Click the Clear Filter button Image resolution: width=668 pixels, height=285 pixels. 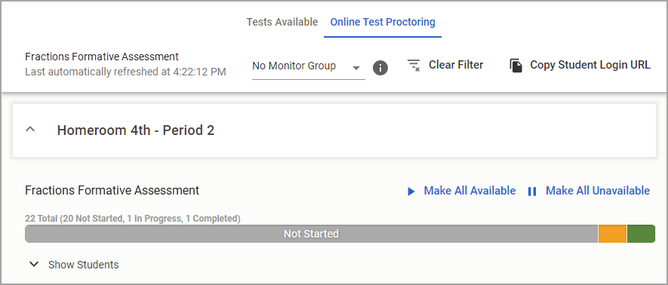pyautogui.click(x=445, y=65)
